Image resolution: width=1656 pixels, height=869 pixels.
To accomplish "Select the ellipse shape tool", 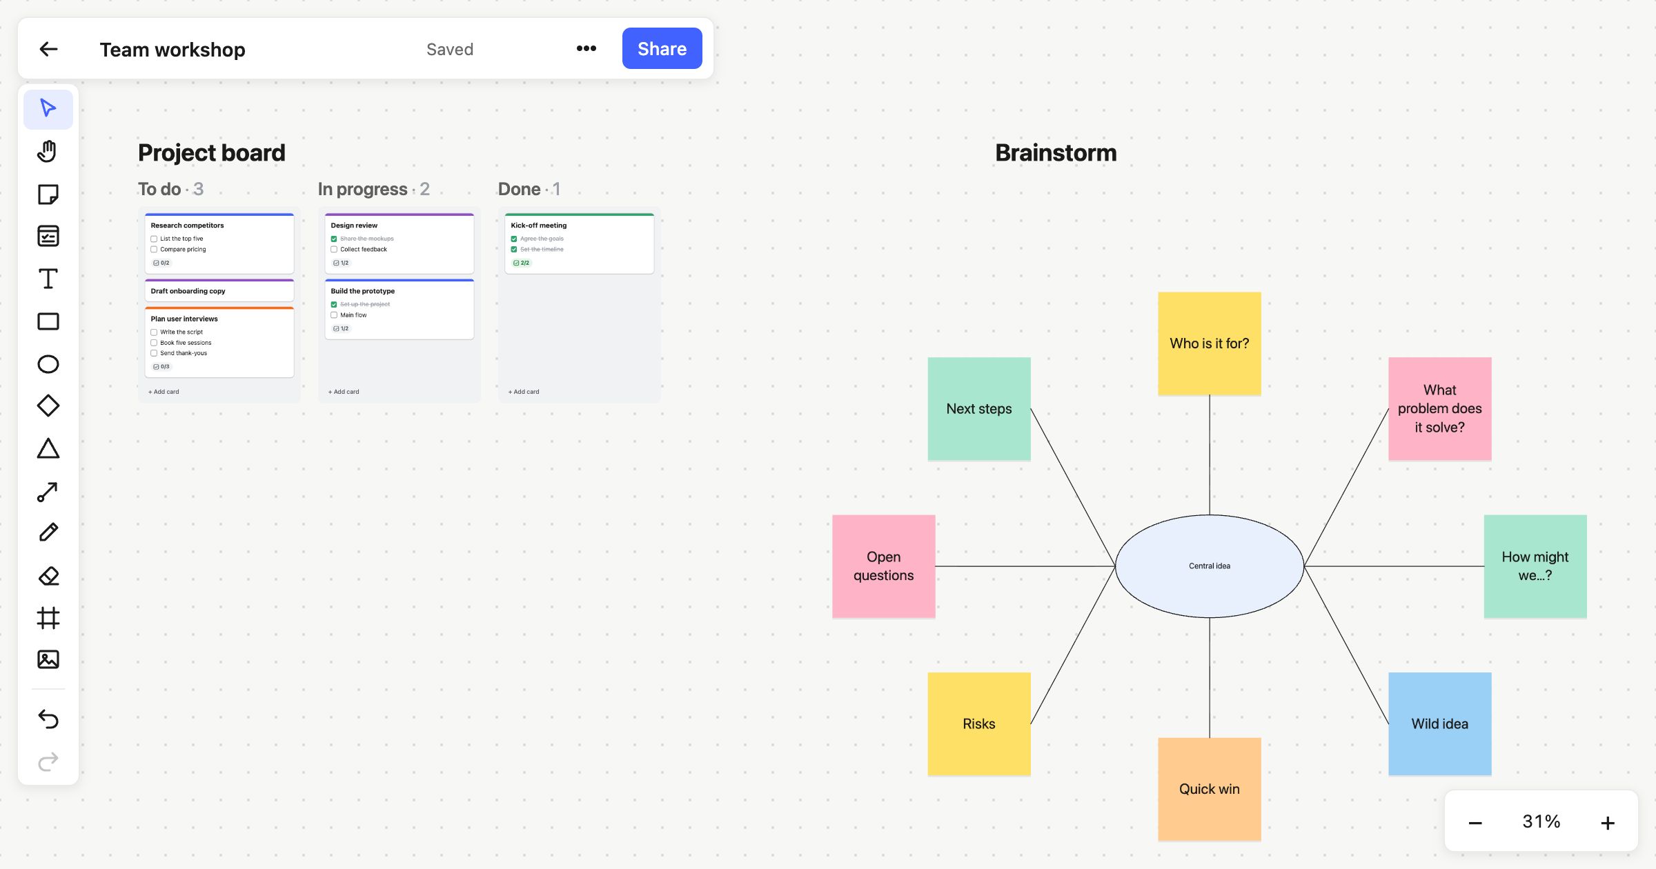I will (48, 364).
